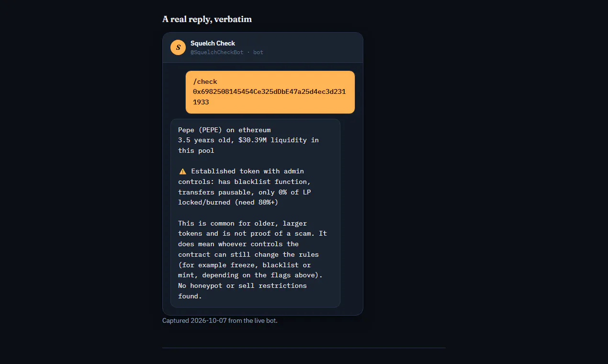The image size is (608, 364).
Task: Click the "transfers pausable, only 0% of LP" line
Action: tap(245, 192)
